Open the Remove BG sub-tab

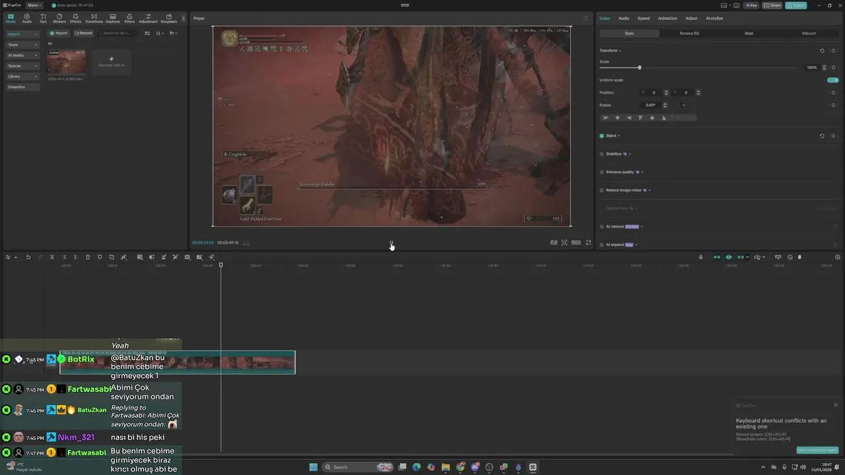point(689,33)
